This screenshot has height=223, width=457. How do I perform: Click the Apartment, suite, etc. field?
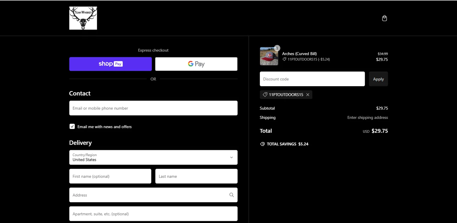pos(153,214)
